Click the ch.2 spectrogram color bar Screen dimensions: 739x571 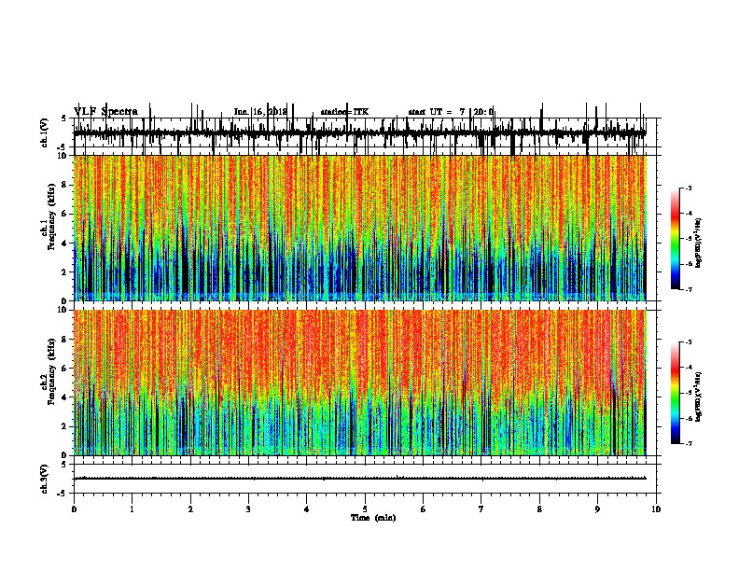676,393
